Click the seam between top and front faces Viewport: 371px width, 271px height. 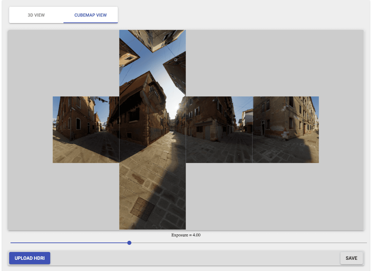[152, 96]
